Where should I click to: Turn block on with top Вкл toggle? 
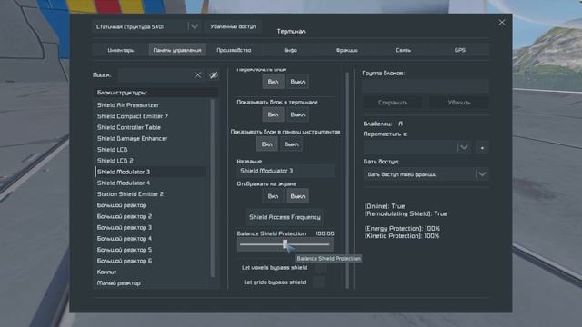coord(273,82)
